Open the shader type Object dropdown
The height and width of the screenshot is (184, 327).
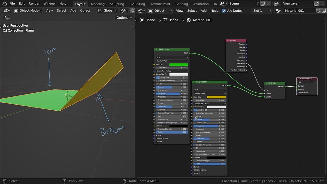[x=160, y=11]
